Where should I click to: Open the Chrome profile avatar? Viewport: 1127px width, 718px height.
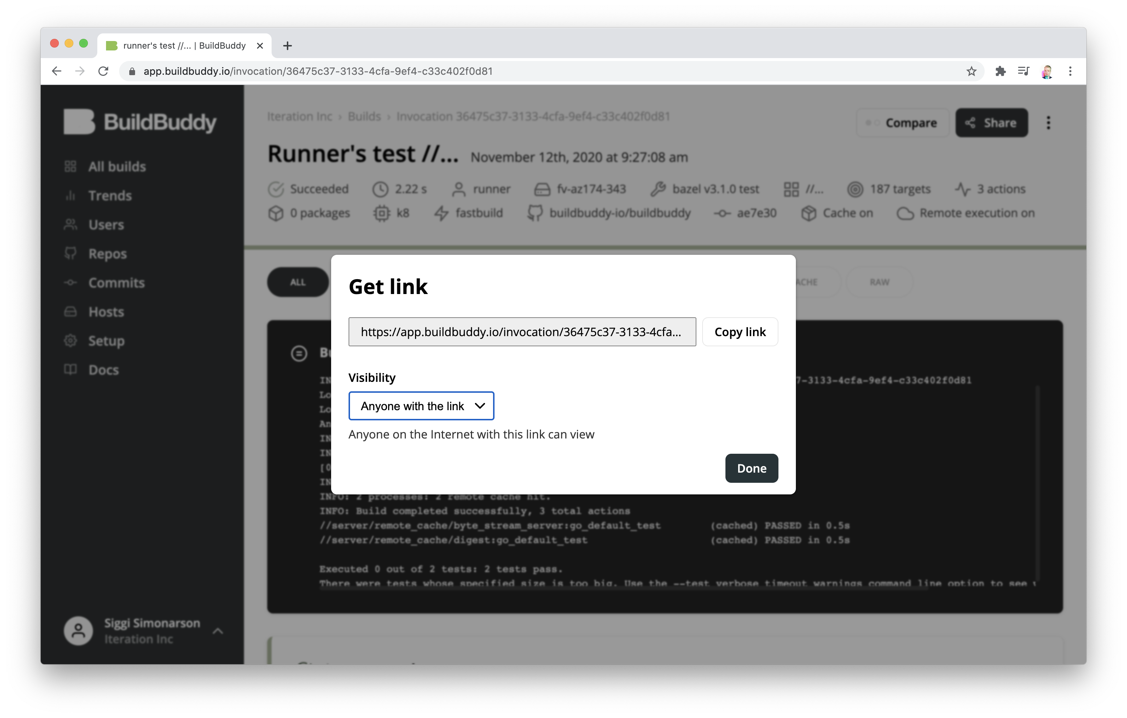pos(1047,71)
